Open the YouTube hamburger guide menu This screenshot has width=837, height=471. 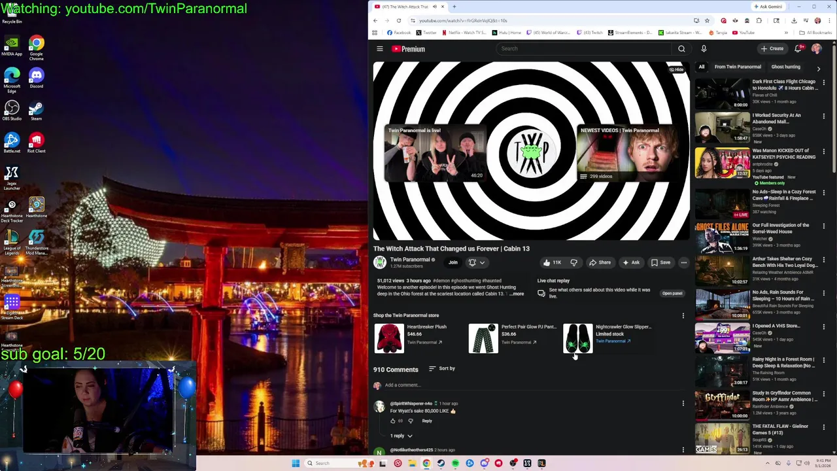(x=380, y=48)
